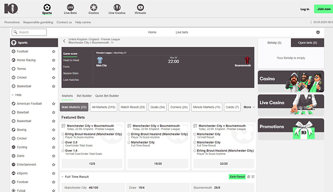Open the Casino promotional banner

291,81
